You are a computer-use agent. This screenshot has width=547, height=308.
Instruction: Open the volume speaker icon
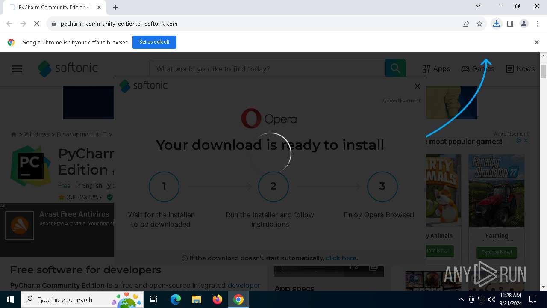492,299
